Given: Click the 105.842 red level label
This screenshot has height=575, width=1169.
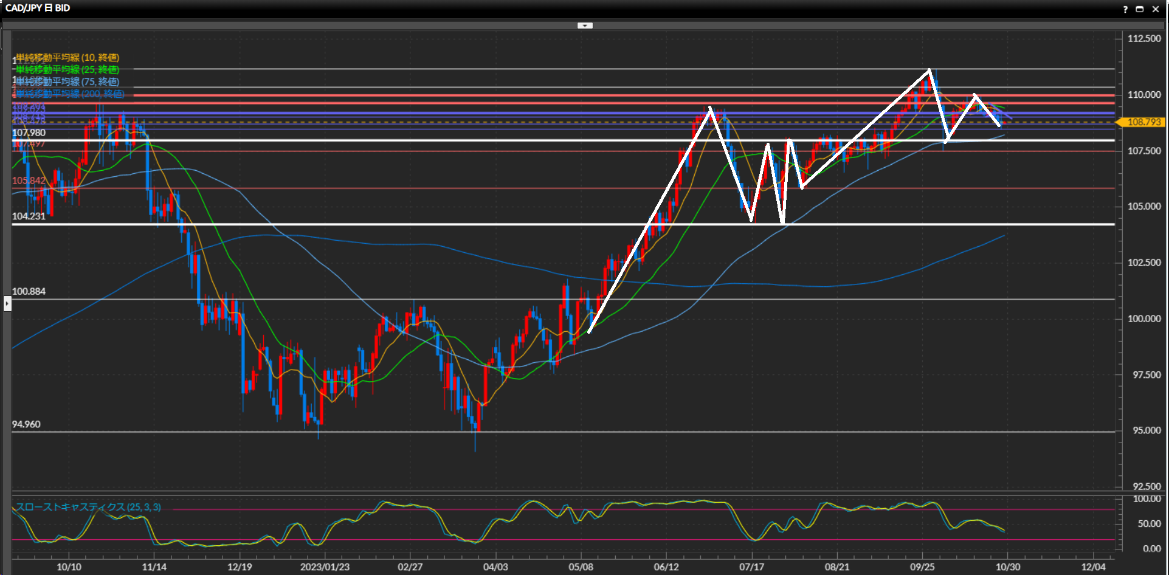Looking at the screenshot, I should (29, 181).
